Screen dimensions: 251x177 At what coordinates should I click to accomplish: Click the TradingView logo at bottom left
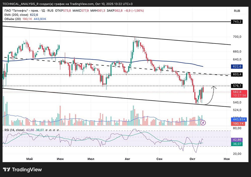click(x=22, y=169)
